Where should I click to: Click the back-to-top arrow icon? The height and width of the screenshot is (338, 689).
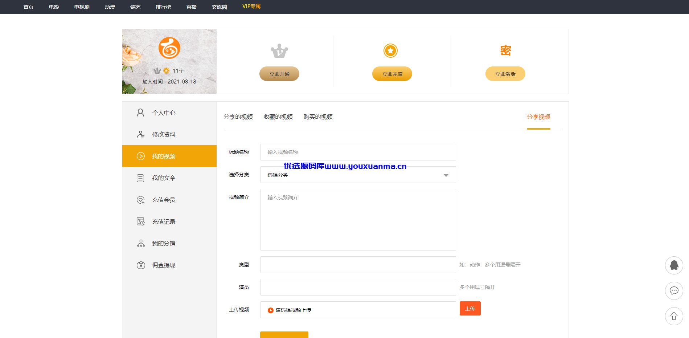click(x=674, y=316)
